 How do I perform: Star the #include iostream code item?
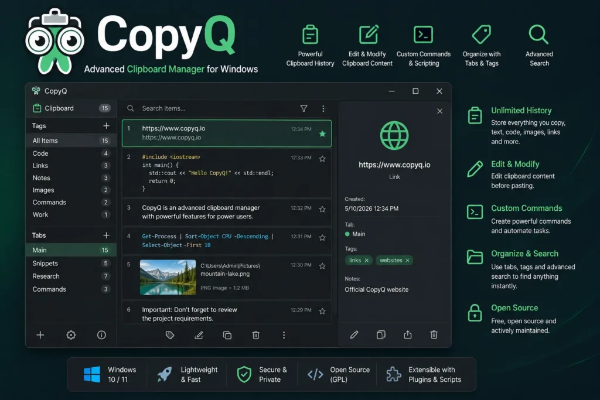point(322,159)
